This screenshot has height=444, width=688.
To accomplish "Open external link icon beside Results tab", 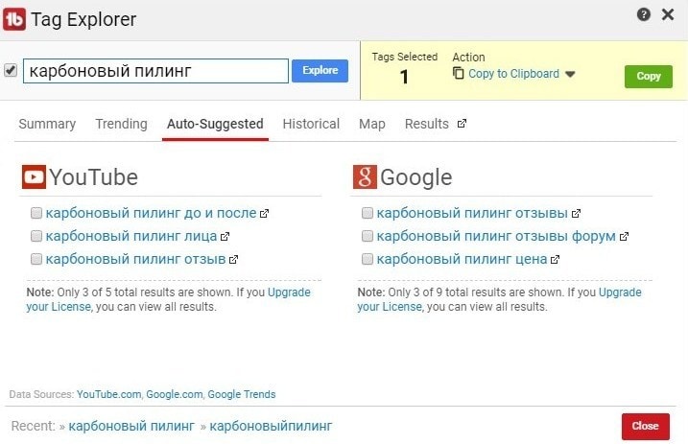I will tap(462, 124).
